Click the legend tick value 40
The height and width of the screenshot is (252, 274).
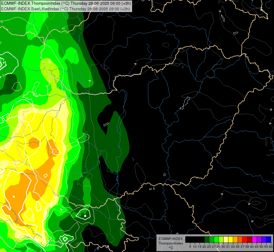point(252,247)
